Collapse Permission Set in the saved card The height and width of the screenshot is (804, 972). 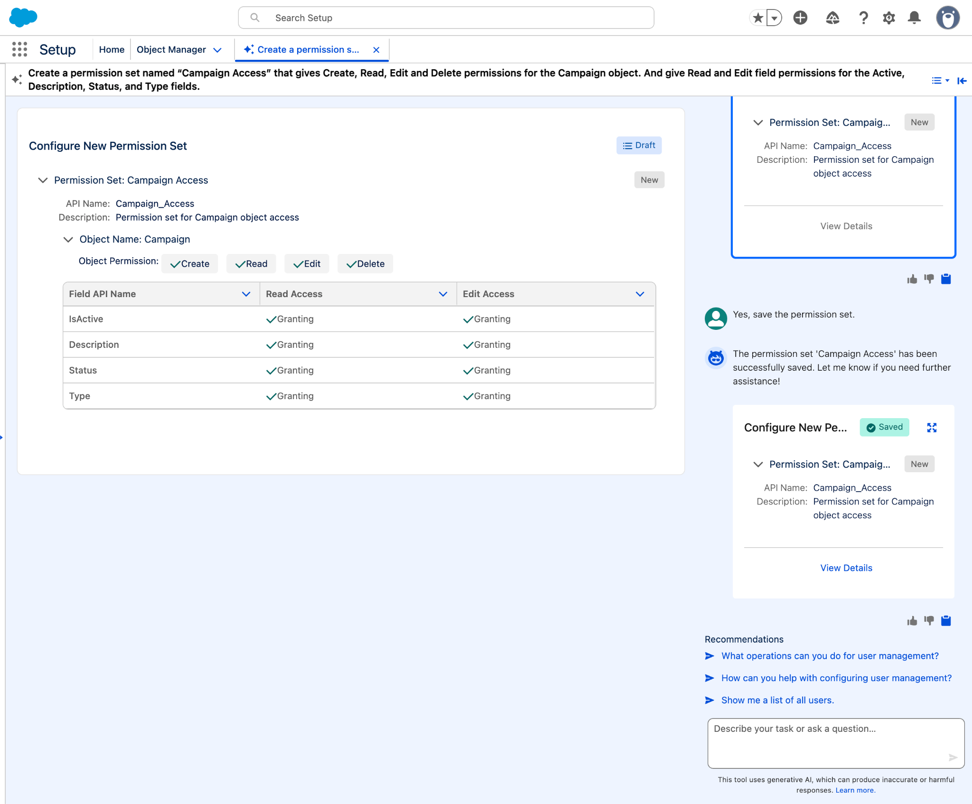[x=758, y=464]
